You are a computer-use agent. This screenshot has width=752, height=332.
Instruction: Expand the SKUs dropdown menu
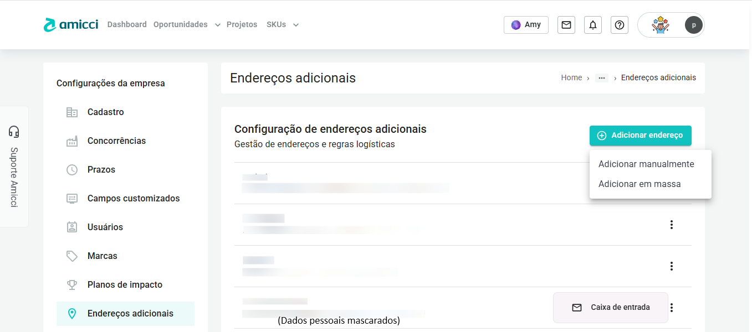[283, 25]
